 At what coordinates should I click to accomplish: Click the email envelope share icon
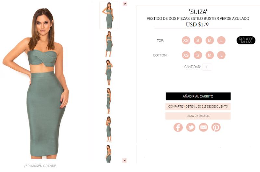click(x=203, y=127)
